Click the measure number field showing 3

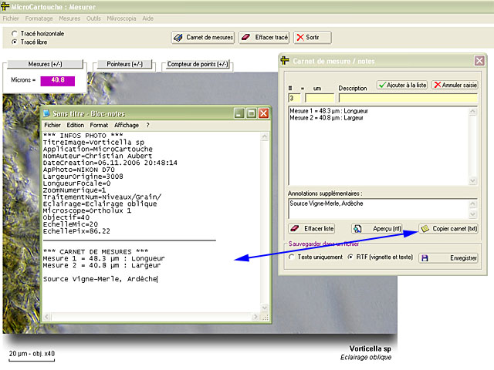click(294, 98)
